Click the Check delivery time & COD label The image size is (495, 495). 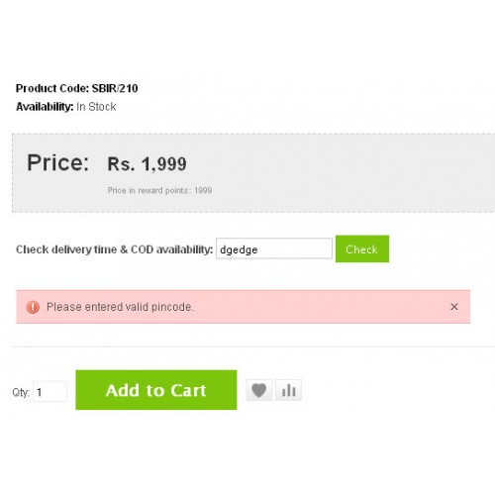pyautogui.click(x=114, y=249)
